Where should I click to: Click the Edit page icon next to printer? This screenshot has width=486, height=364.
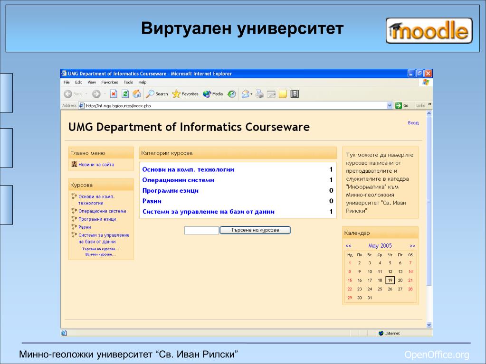pyautogui.click(x=271, y=94)
